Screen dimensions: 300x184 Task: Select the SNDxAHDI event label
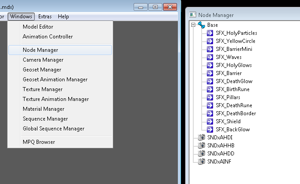(220, 138)
